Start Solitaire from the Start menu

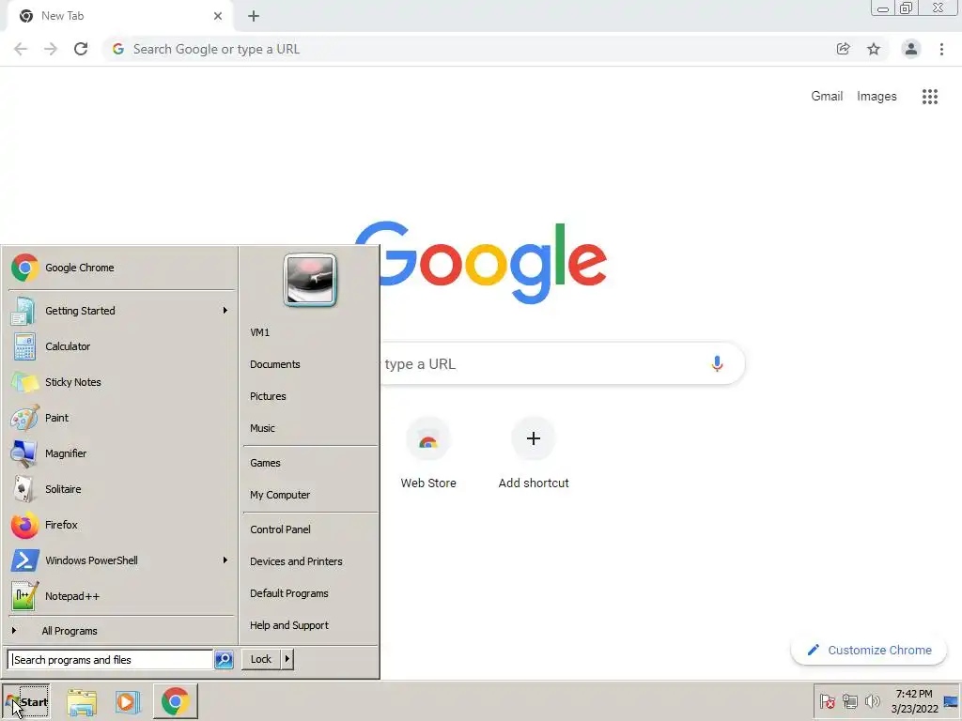tap(121, 489)
